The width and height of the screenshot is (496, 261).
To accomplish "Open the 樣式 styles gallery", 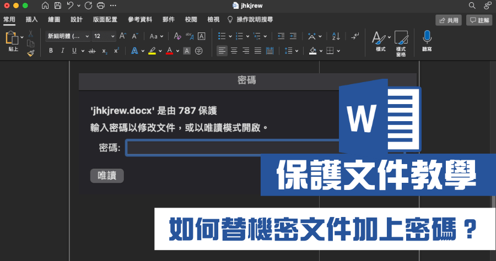I will pyautogui.click(x=380, y=41).
